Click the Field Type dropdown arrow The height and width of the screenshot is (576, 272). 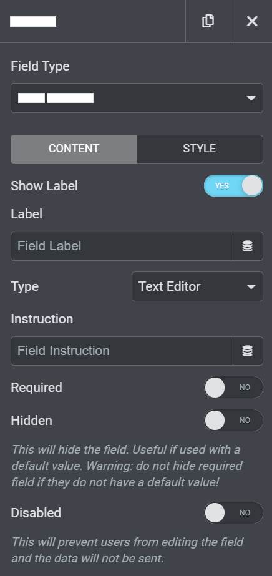[x=251, y=98]
